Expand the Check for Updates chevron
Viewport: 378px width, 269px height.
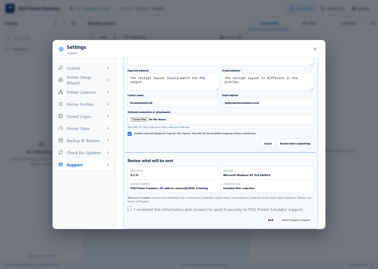click(x=108, y=153)
